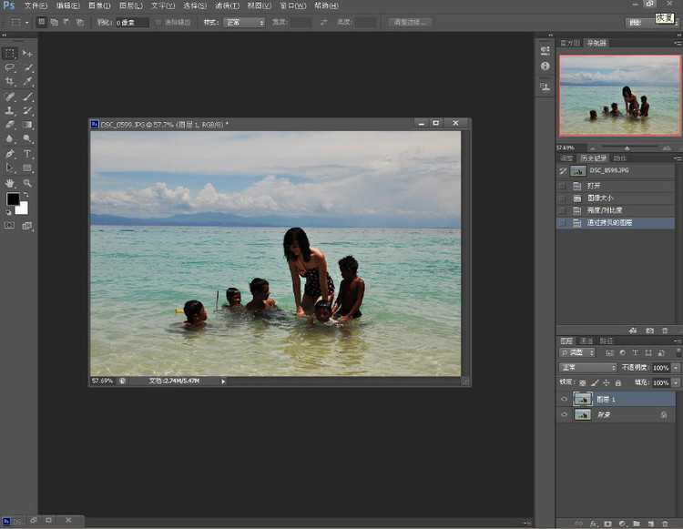Image resolution: width=683 pixels, height=529 pixels.
Task: Select the Rectangular Marquee tool
Action: [x=10, y=54]
